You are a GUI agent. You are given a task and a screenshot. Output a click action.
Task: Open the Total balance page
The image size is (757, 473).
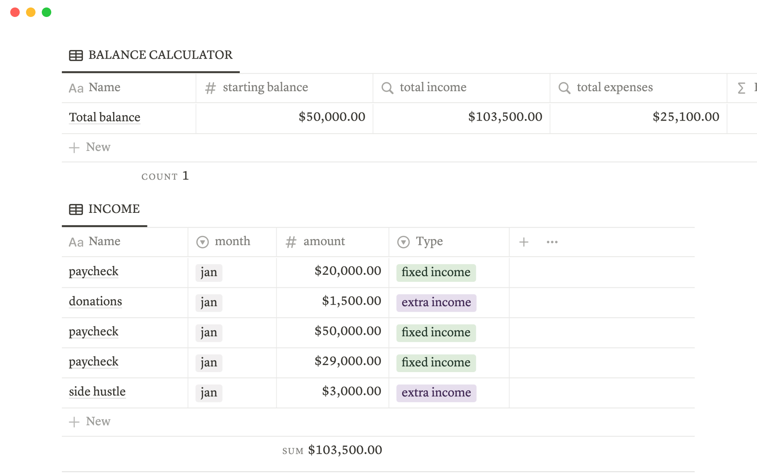pyautogui.click(x=104, y=117)
